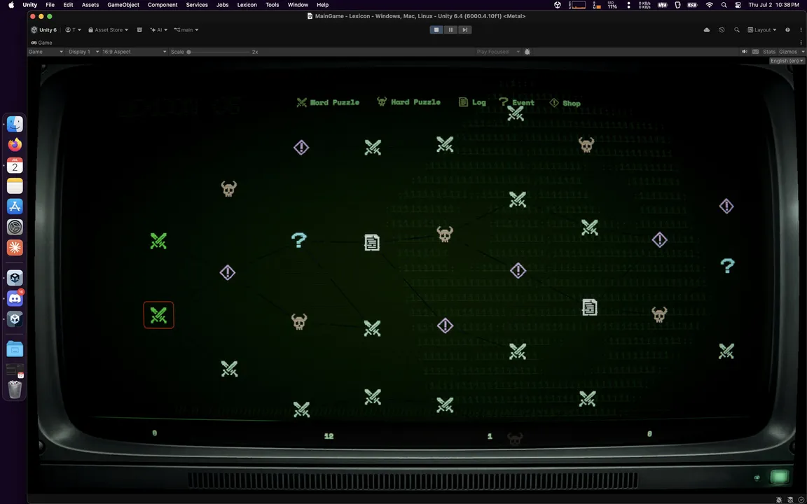This screenshot has height=504, width=807.
Task: Open the File menu
Action: [50, 5]
